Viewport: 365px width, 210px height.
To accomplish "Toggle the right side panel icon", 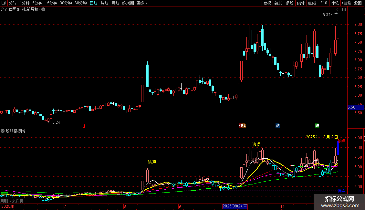I will coord(344,10).
